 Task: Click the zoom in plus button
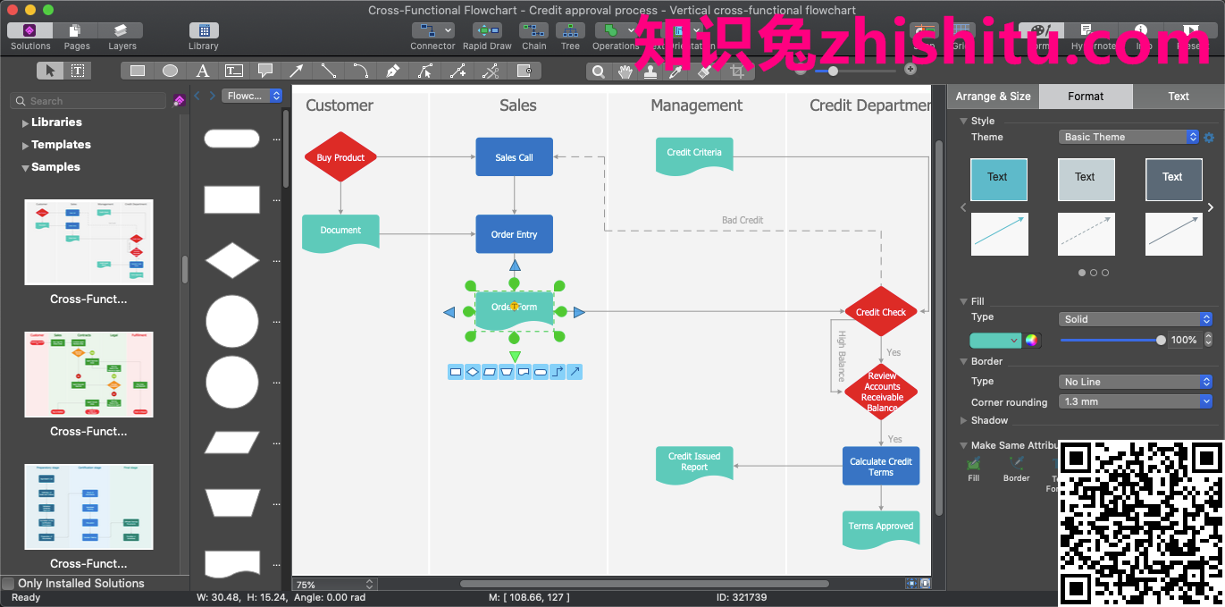pyautogui.click(x=910, y=70)
